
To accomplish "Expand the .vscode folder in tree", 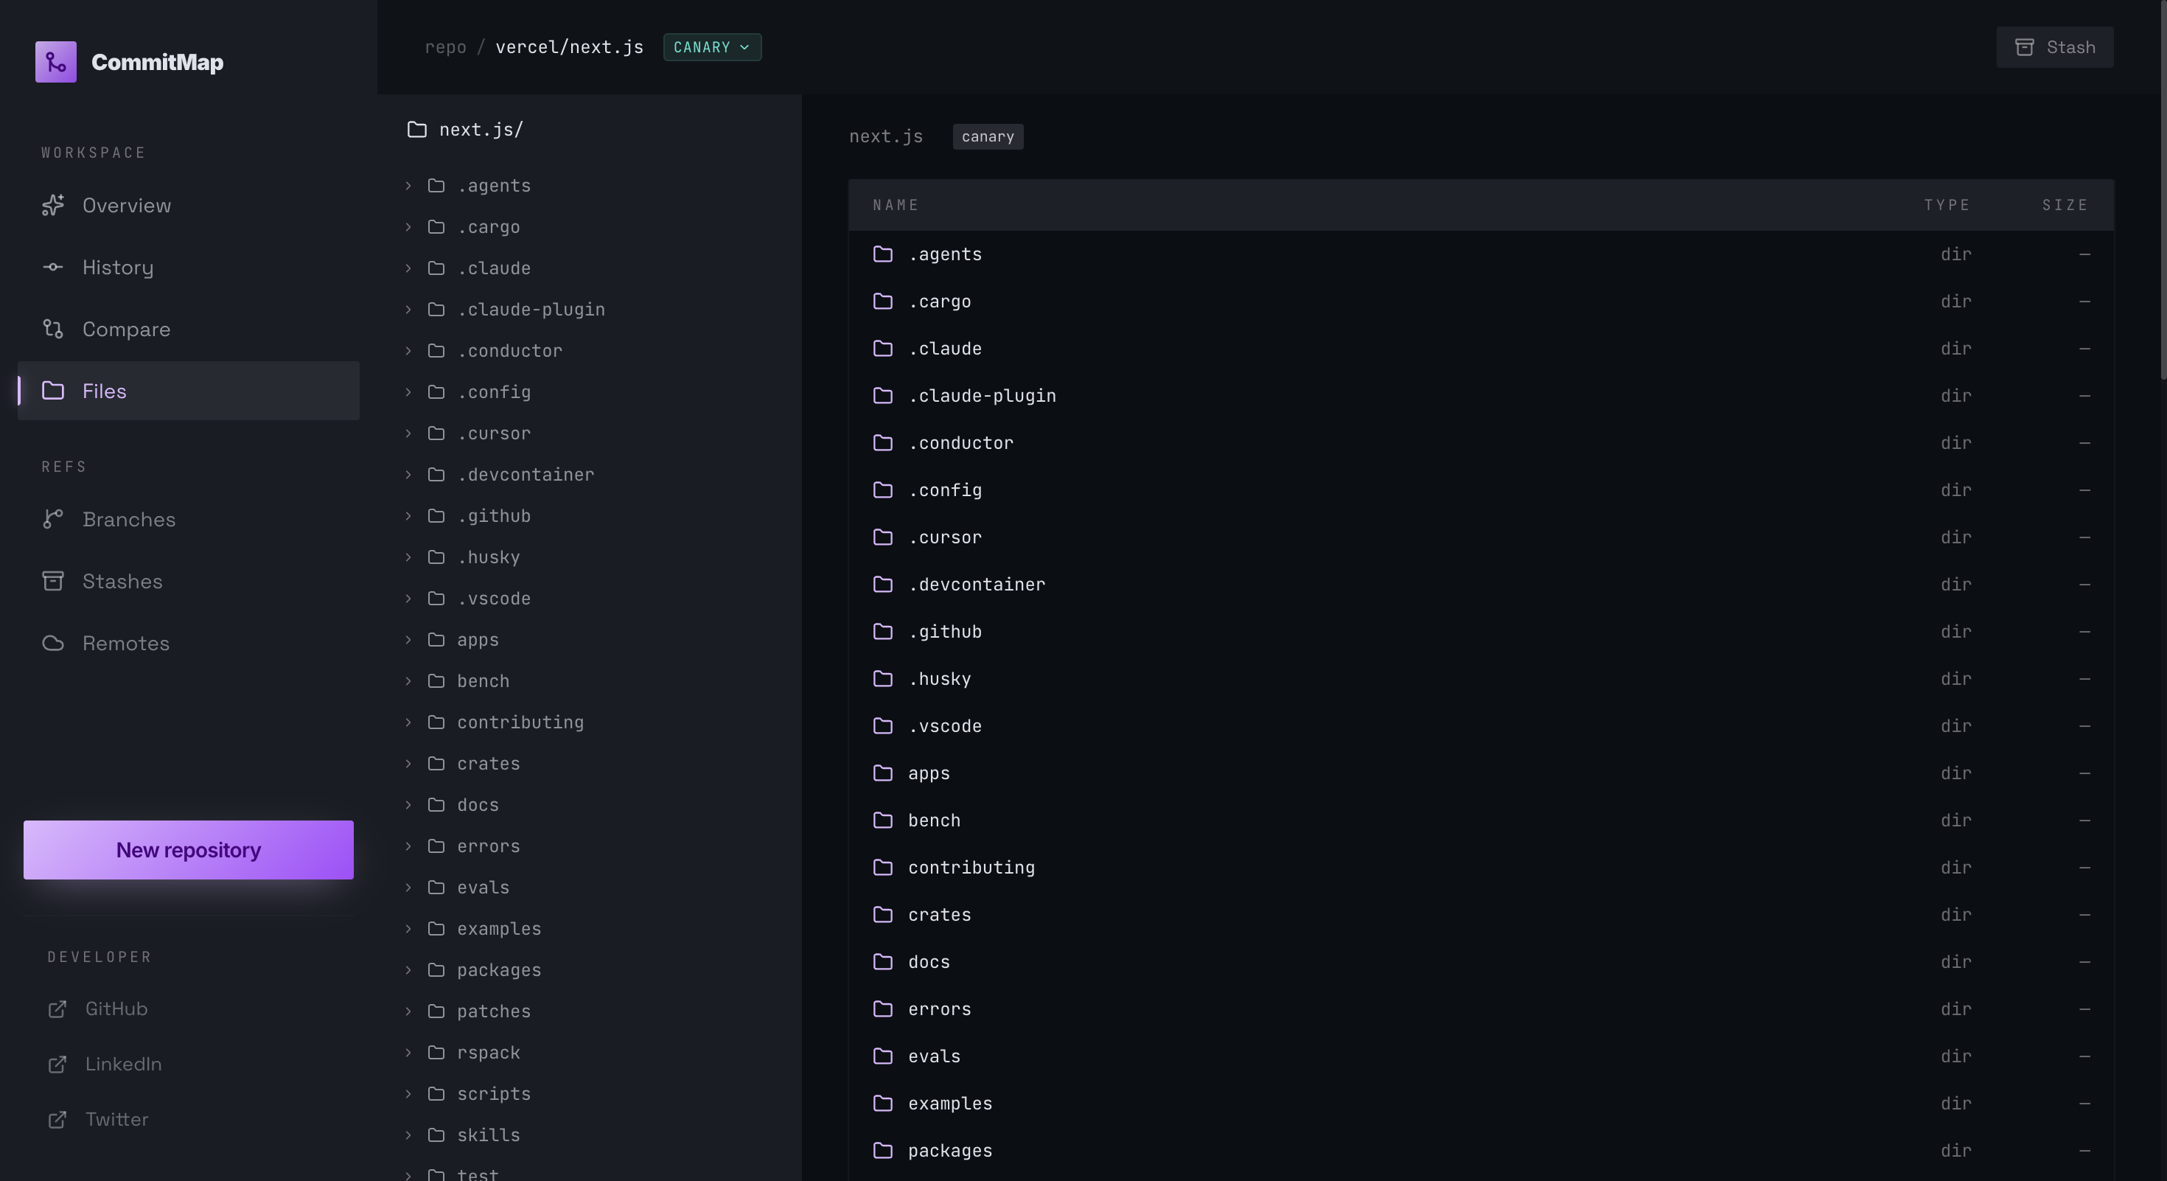I will tap(408, 598).
